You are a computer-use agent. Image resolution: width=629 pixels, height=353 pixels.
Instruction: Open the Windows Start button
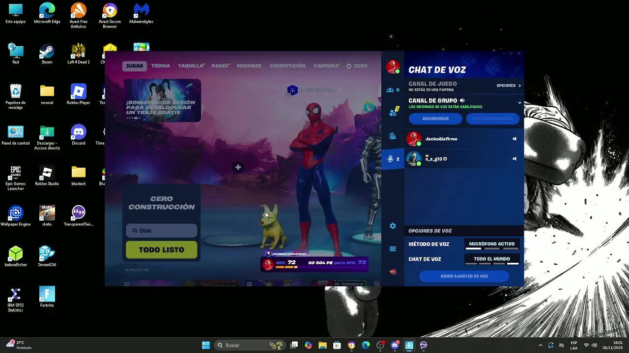click(x=206, y=345)
